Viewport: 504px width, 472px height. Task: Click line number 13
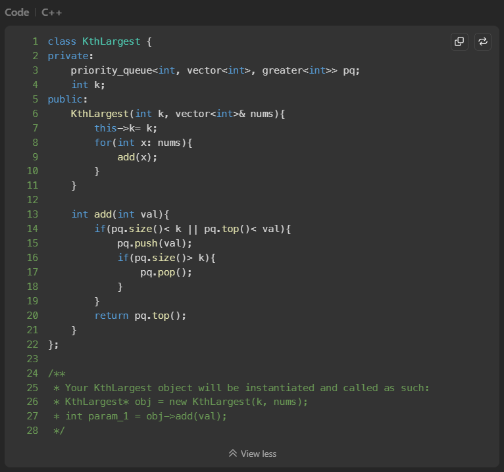pyautogui.click(x=32, y=214)
